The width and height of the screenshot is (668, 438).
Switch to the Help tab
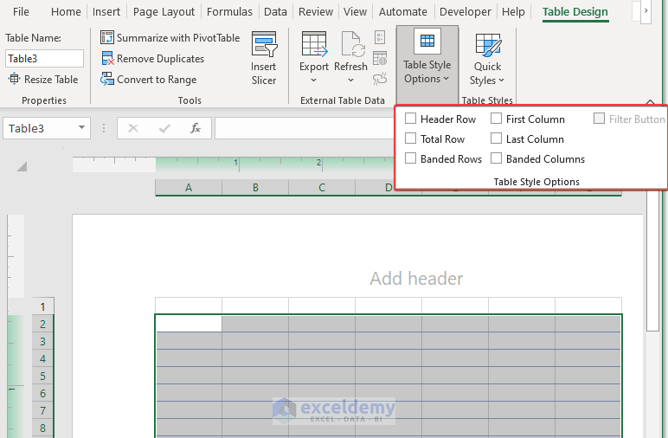click(513, 11)
